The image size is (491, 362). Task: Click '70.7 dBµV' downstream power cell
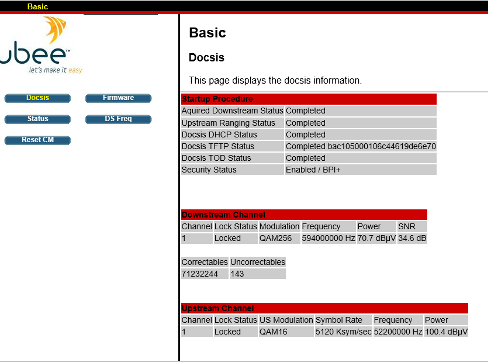376,238
